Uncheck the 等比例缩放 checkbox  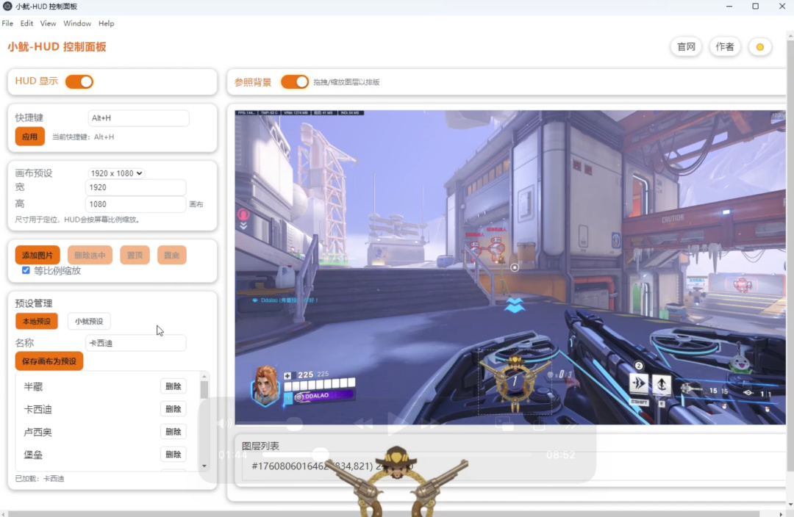coord(26,270)
